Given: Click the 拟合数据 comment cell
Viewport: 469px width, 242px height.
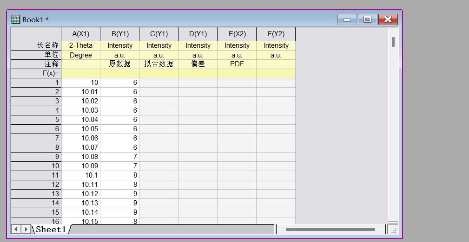Looking at the screenshot, I should click(159, 64).
